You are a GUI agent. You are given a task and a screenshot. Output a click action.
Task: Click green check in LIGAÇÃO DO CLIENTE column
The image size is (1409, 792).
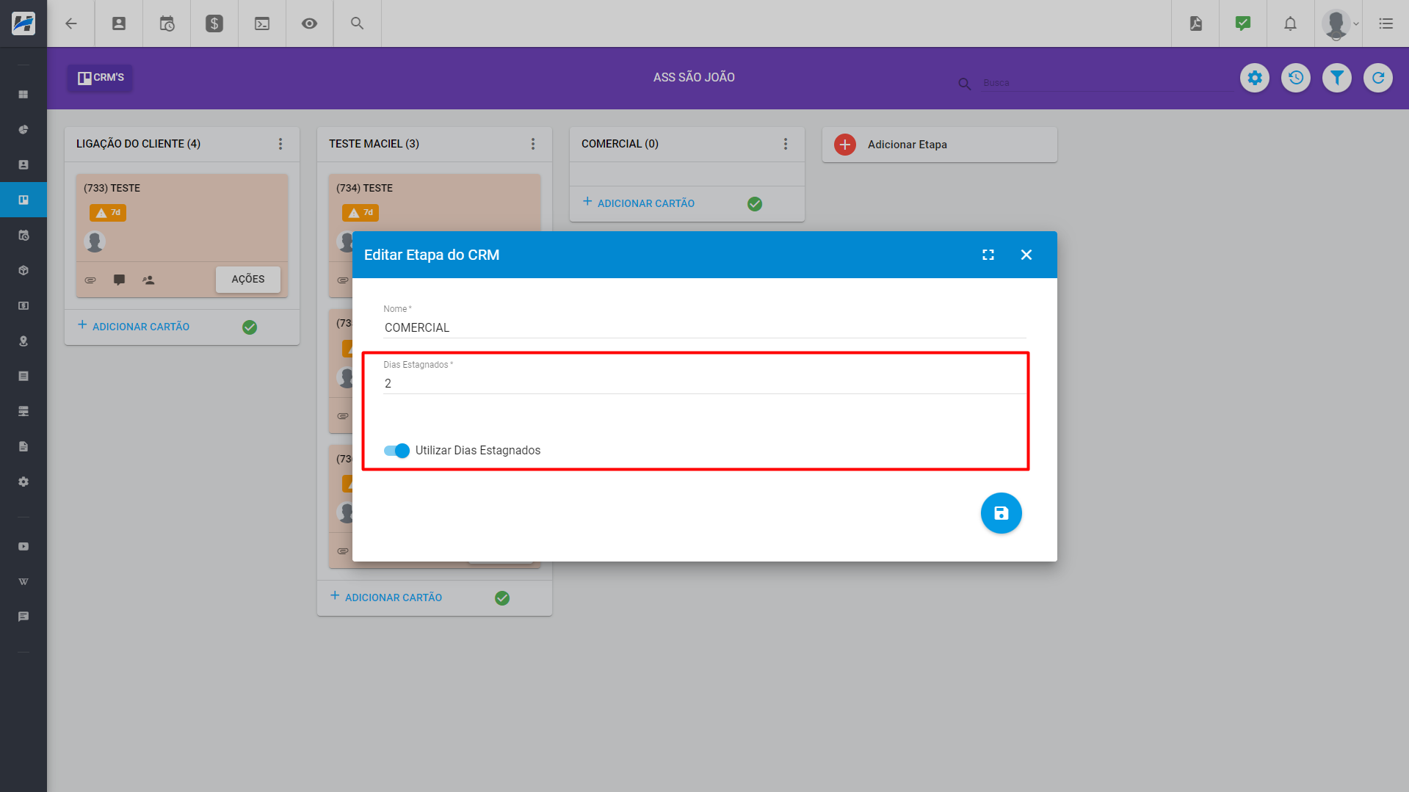[x=250, y=327]
